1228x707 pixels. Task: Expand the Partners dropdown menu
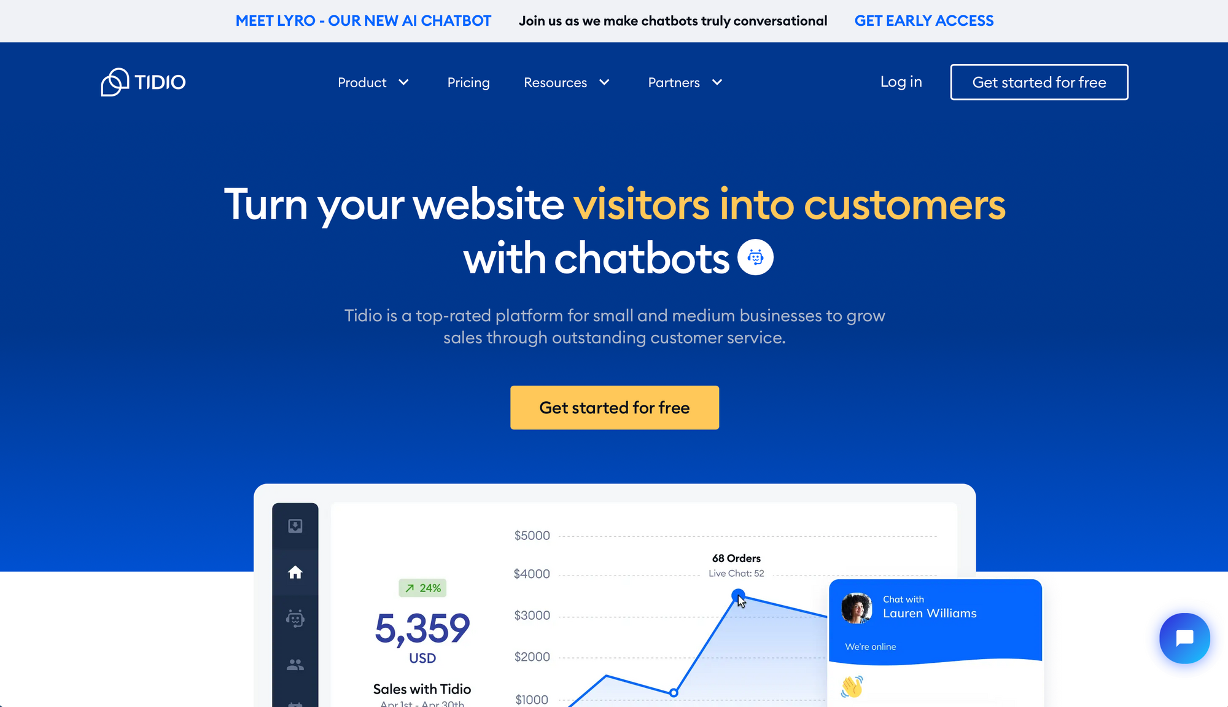pyautogui.click(x=685, y=82)
